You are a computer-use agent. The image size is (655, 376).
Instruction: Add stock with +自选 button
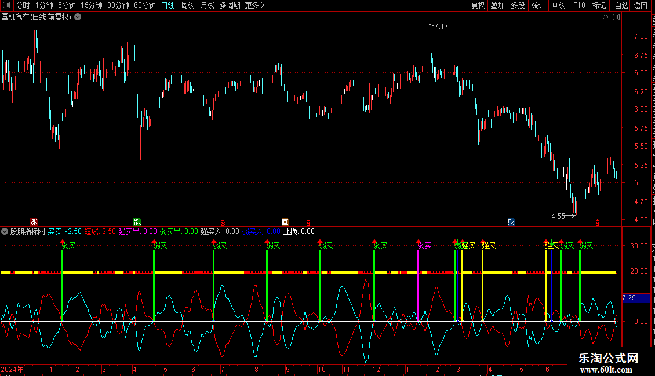[x=620, y=5]
